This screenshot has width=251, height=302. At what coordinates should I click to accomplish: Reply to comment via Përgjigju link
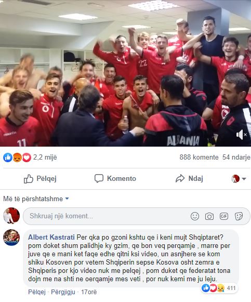click(x=63, y=292)
